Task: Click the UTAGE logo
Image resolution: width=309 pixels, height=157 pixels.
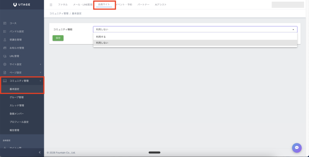Action: coord(22,5)
